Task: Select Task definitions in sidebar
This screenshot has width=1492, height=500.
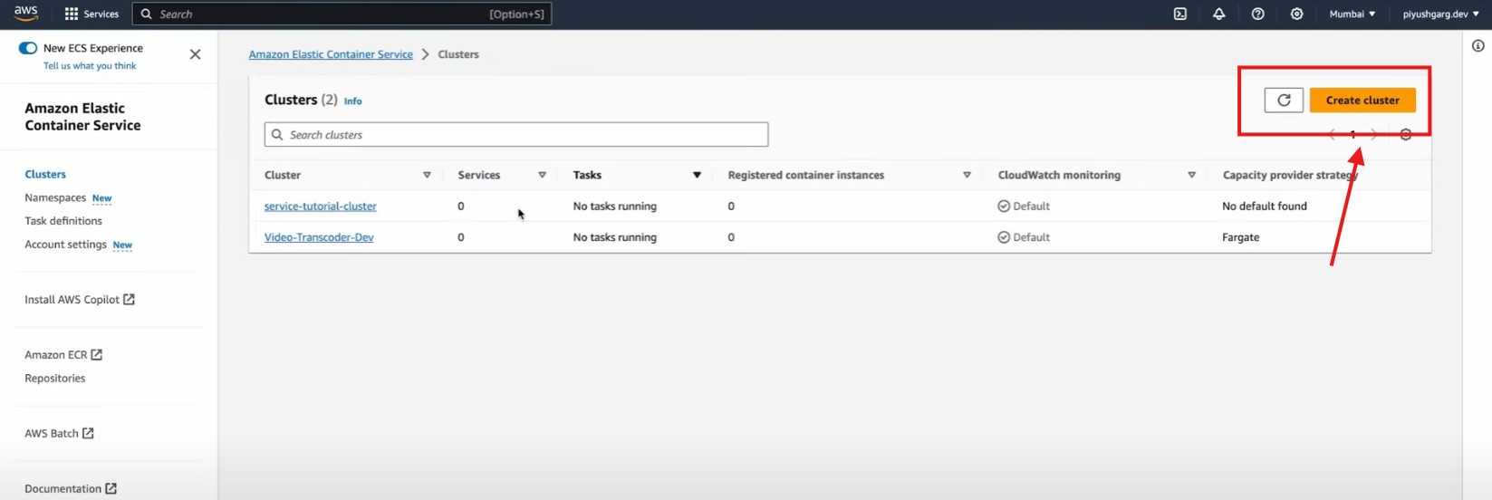Action: 63,221
